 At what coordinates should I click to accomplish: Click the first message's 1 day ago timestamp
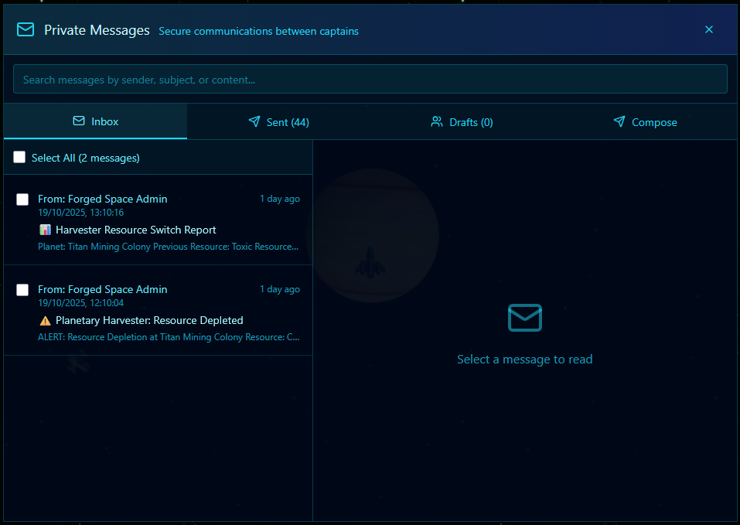[x=279, y=199]
